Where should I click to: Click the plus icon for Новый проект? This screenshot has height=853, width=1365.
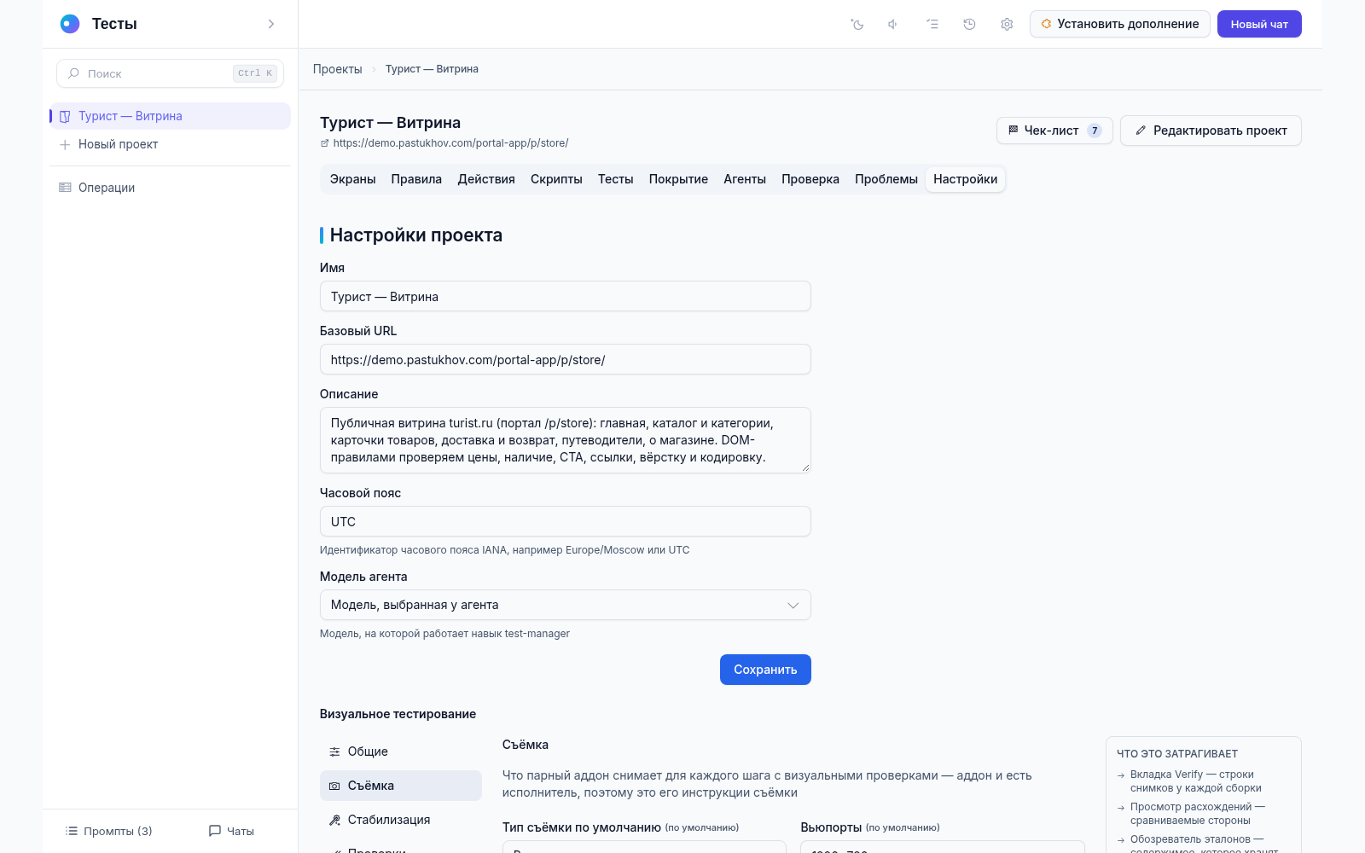click(65, 145)
